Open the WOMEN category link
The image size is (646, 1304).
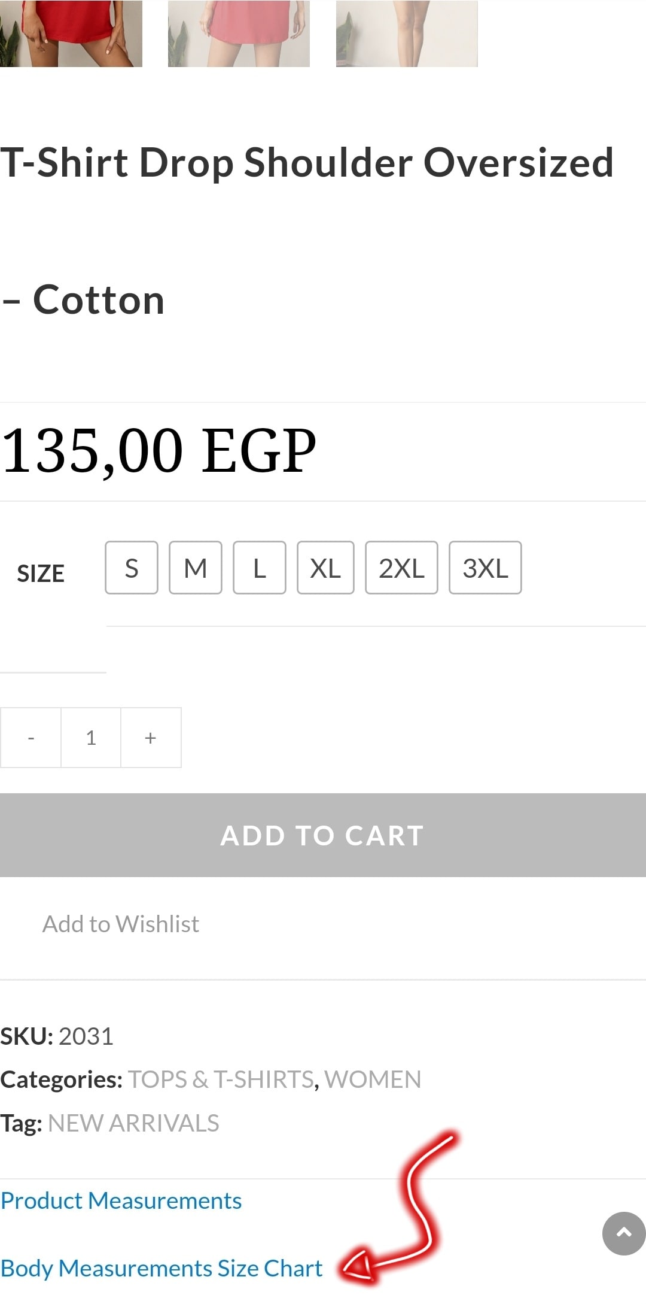[x=373, y=1079]
